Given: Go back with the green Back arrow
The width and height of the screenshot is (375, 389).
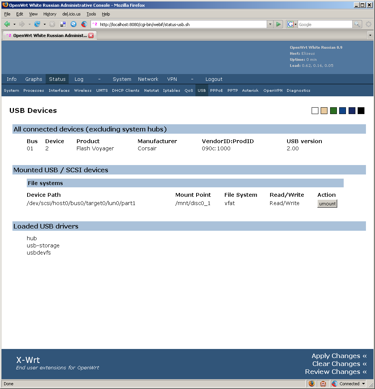Looking at the screenshot, I should click(x=7, y=24).
